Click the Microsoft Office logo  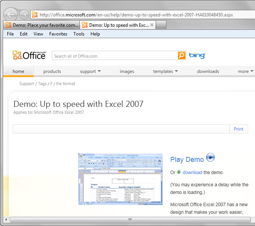point(29,55)
